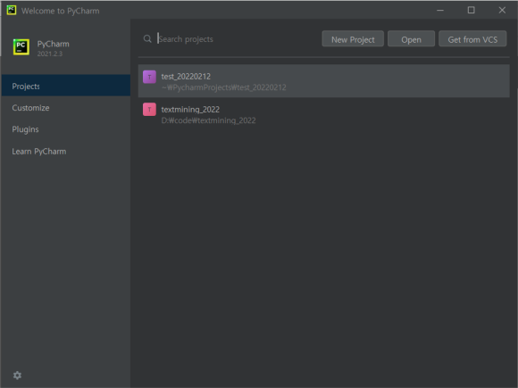This screenshot has width=518, height=388.
Task: Click the PyCharm title bar icon
Action: 12,10
